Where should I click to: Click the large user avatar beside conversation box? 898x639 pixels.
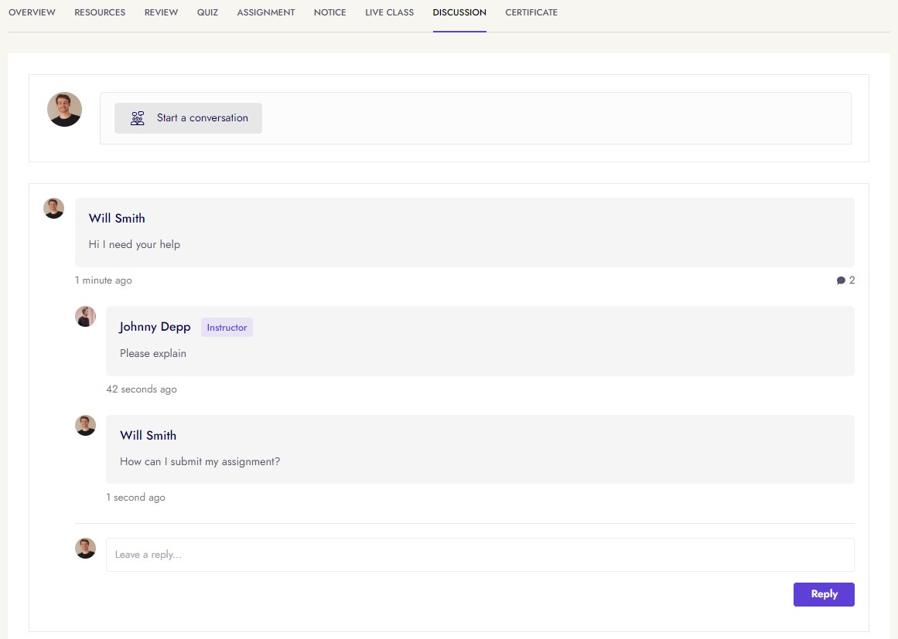point(65,110)
